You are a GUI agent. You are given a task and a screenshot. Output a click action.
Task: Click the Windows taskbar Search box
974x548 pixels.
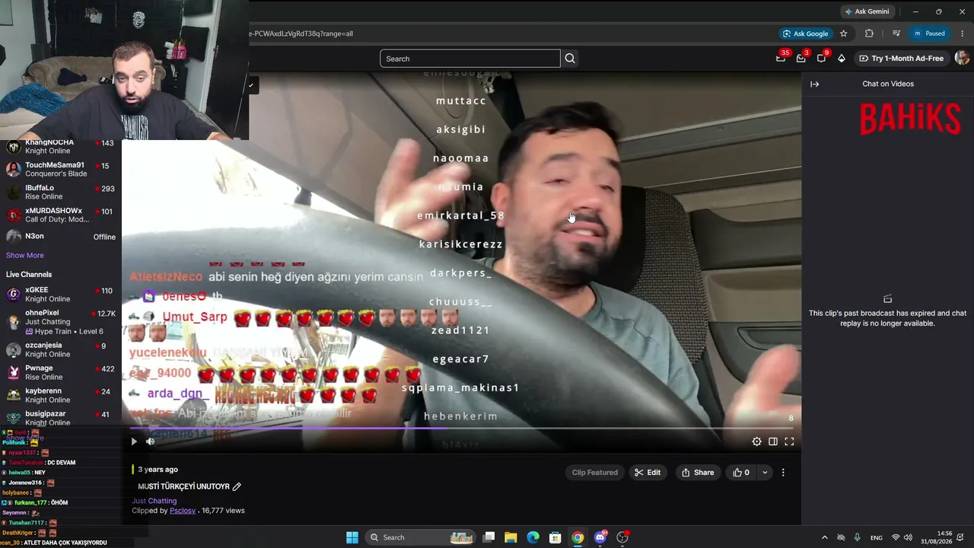click(x=421, y=537)
